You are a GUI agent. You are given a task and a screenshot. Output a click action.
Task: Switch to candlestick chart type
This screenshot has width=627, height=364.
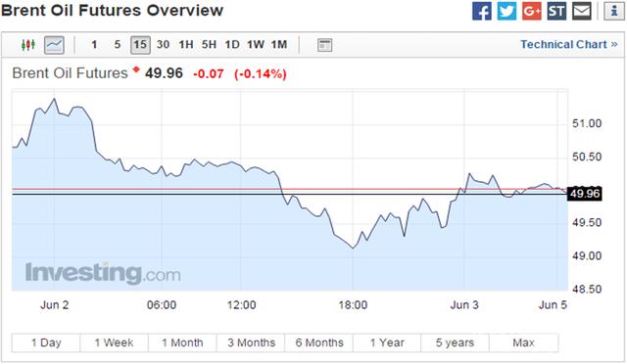point(28,45)
